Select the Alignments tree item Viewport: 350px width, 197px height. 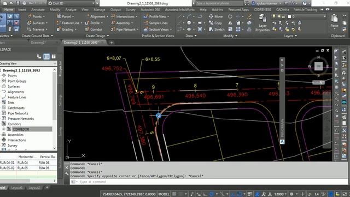pyautogui.click(x=16, y=92)
